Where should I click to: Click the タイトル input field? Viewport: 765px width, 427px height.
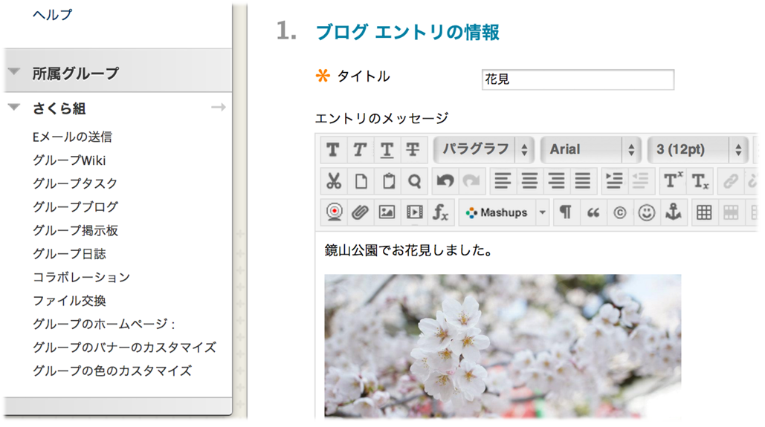pyautogui.click(x=577, y=79)
